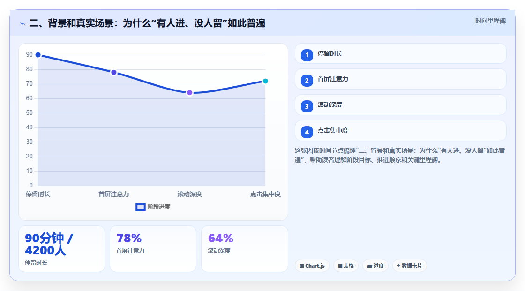Viewport: 525px width, 291px height.
Task: Click the lightning icon beside the section title
Action: point(22,23)
